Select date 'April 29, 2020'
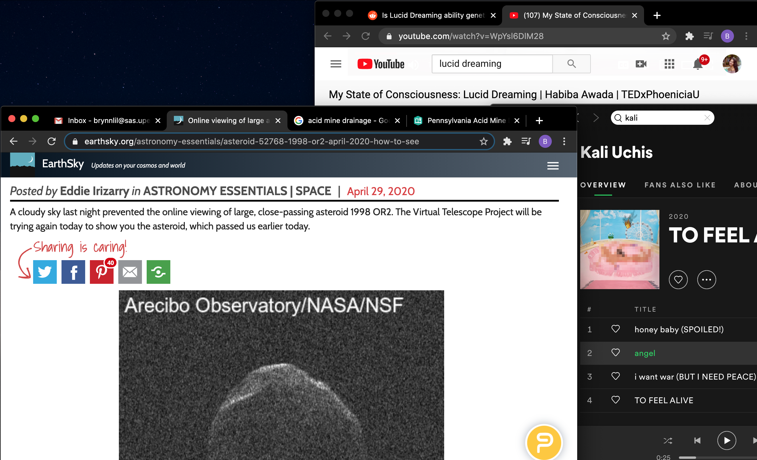 [381, 191]
